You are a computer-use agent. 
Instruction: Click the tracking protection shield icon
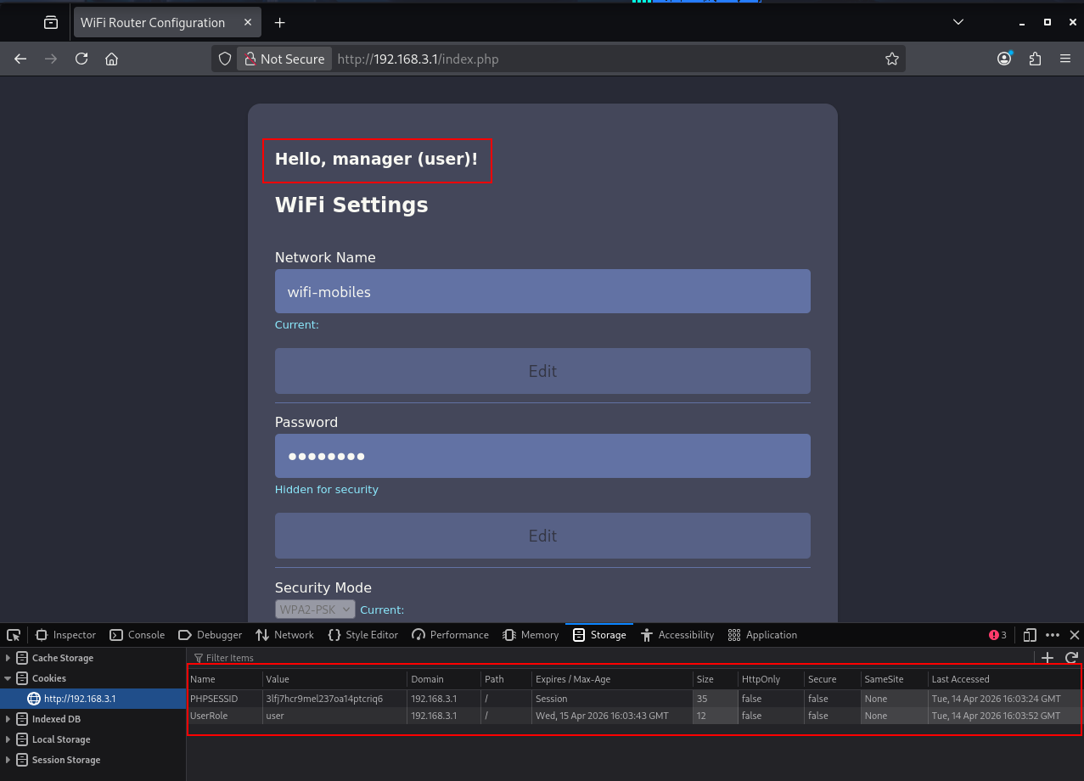pos(225,59)
